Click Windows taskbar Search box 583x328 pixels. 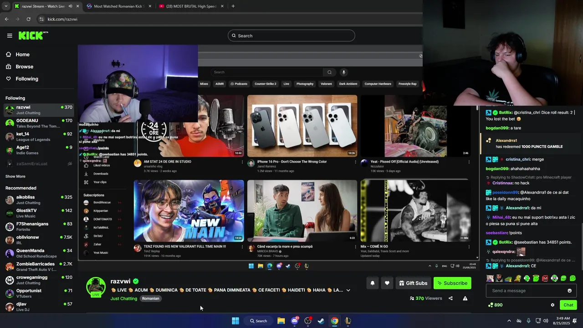tap(258, 321)
